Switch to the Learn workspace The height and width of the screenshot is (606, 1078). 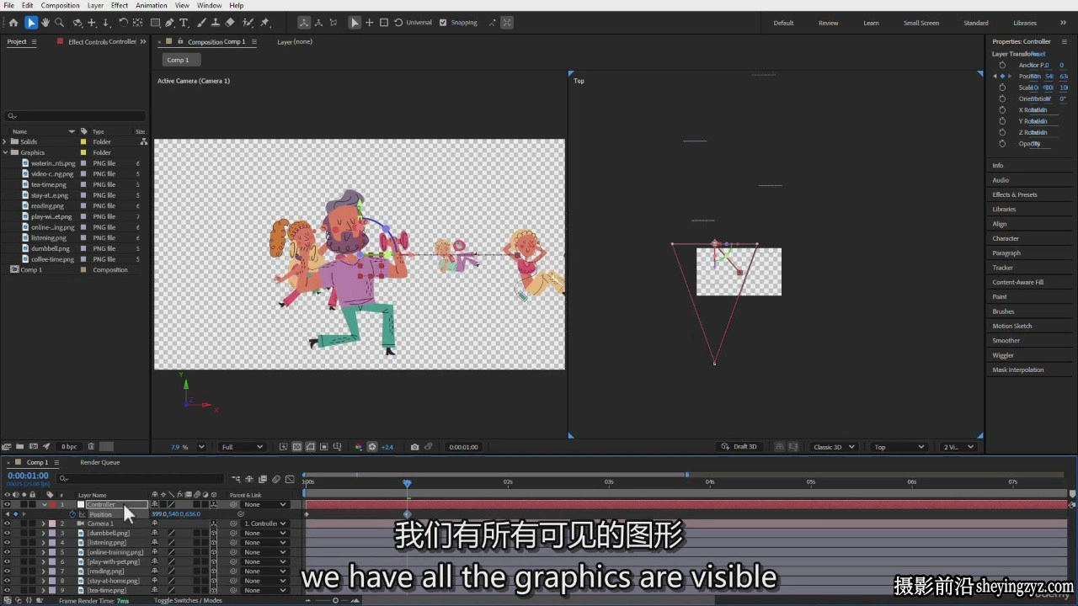[871, 23]
